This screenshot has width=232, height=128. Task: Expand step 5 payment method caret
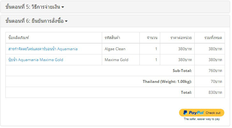[x=63, y=7]
